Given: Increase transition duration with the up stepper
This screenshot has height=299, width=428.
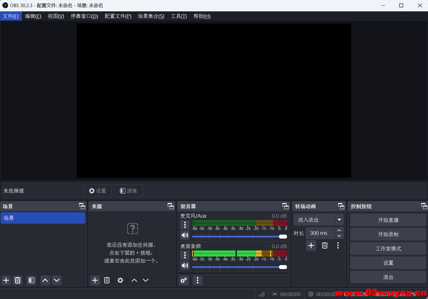Looking at the screenshot, I should pyautogui.click(x=339, y=230).
